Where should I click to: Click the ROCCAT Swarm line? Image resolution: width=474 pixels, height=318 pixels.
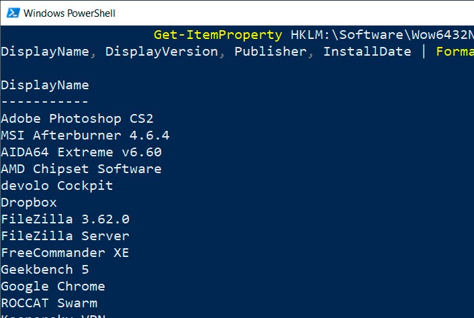(49, 303)
